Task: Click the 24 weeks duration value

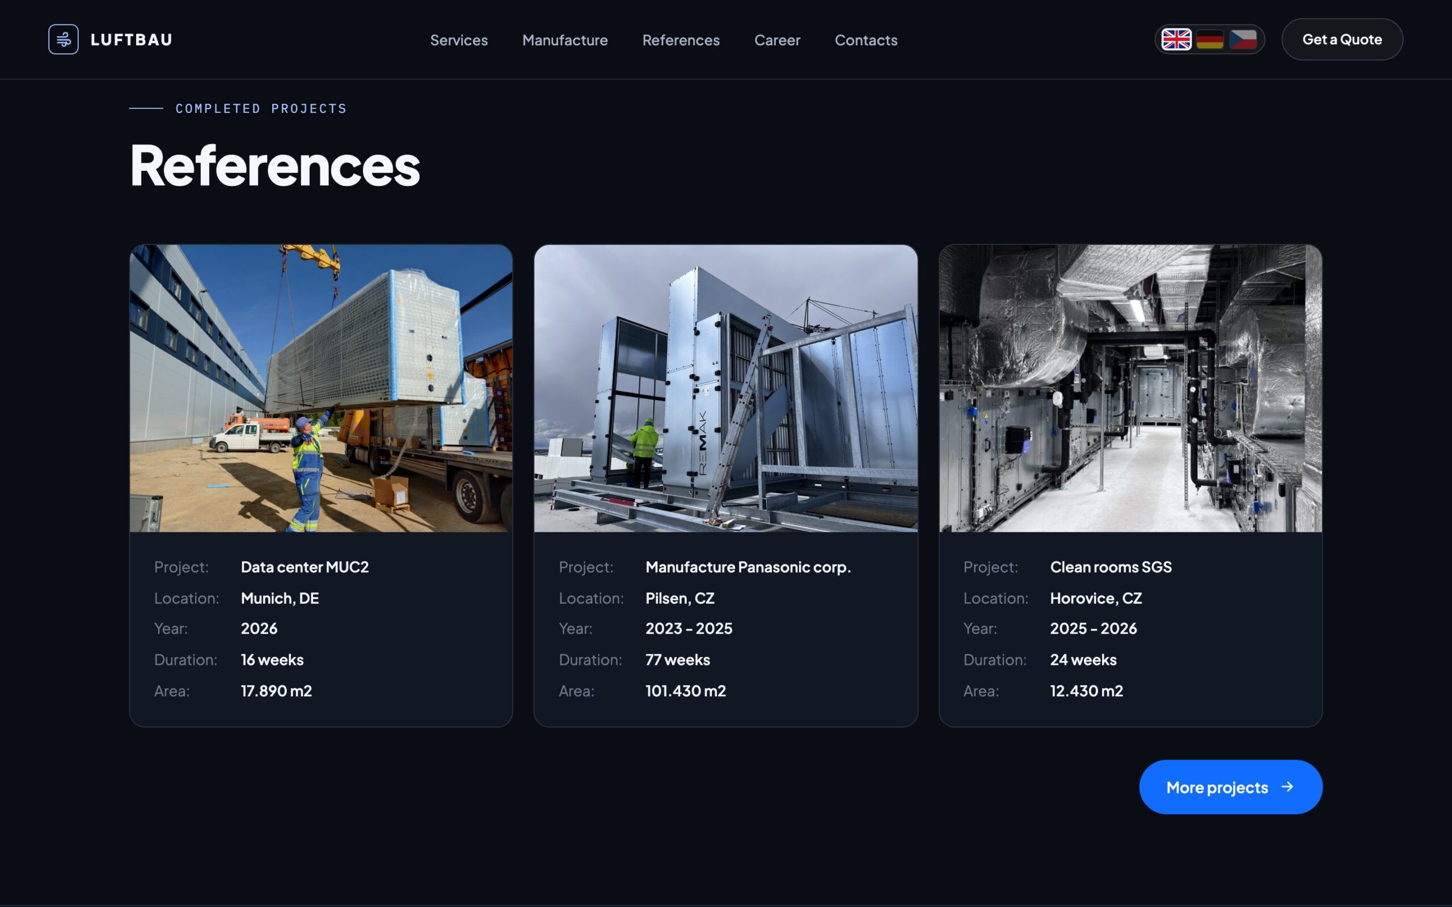Action: click(x=1083, y=660)
